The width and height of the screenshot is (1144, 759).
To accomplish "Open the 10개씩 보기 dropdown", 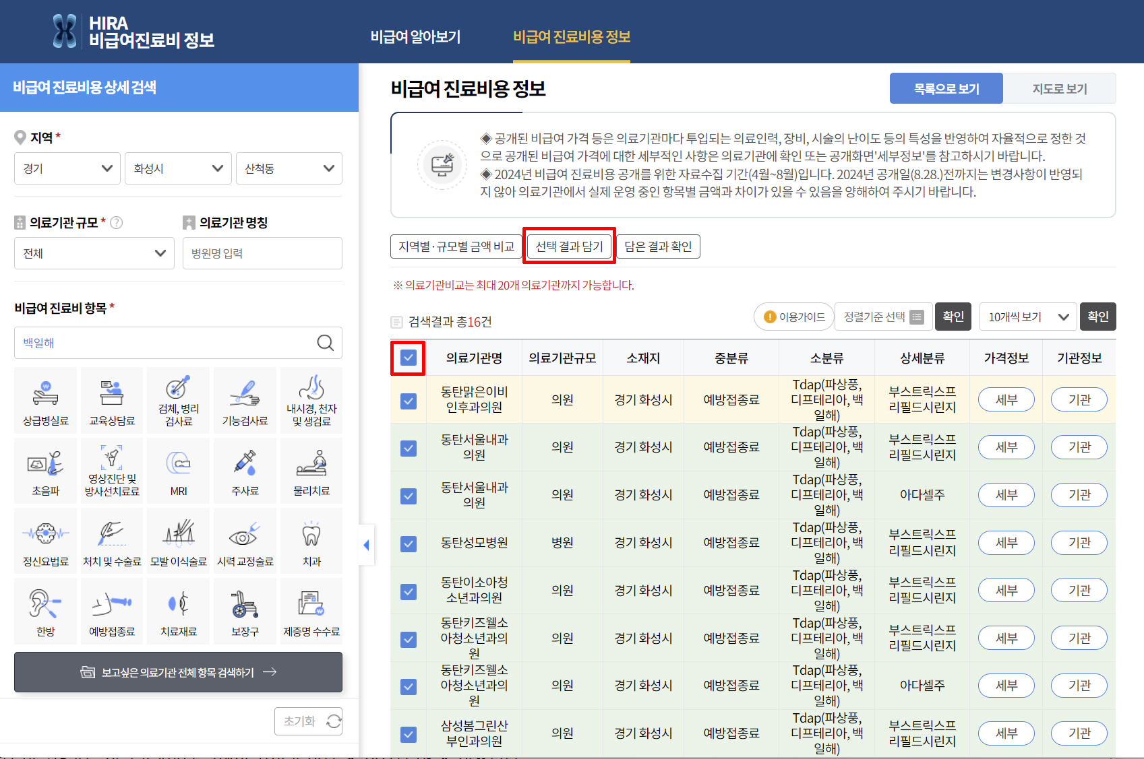I will (x=1027, y=317).
